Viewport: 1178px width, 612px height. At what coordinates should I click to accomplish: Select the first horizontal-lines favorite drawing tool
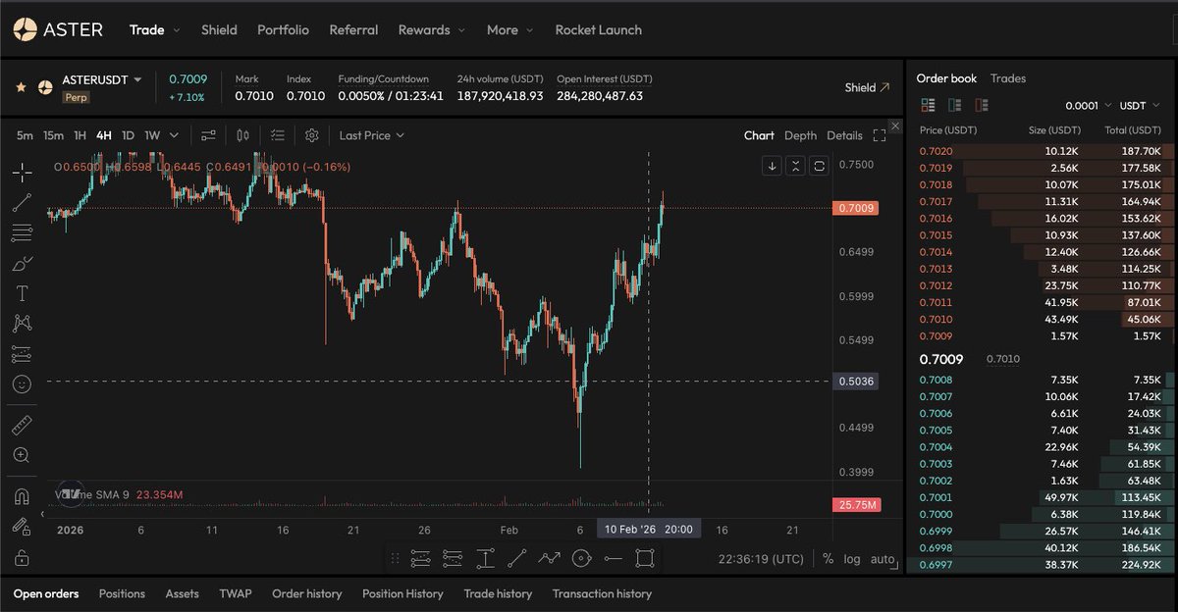[x=420, y=558]
